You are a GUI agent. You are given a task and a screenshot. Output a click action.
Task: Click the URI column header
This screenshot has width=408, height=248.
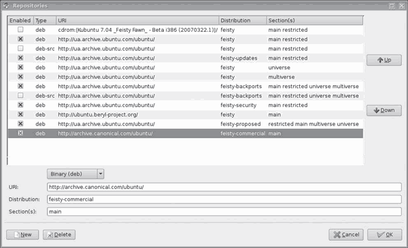(x=137, y=20)
